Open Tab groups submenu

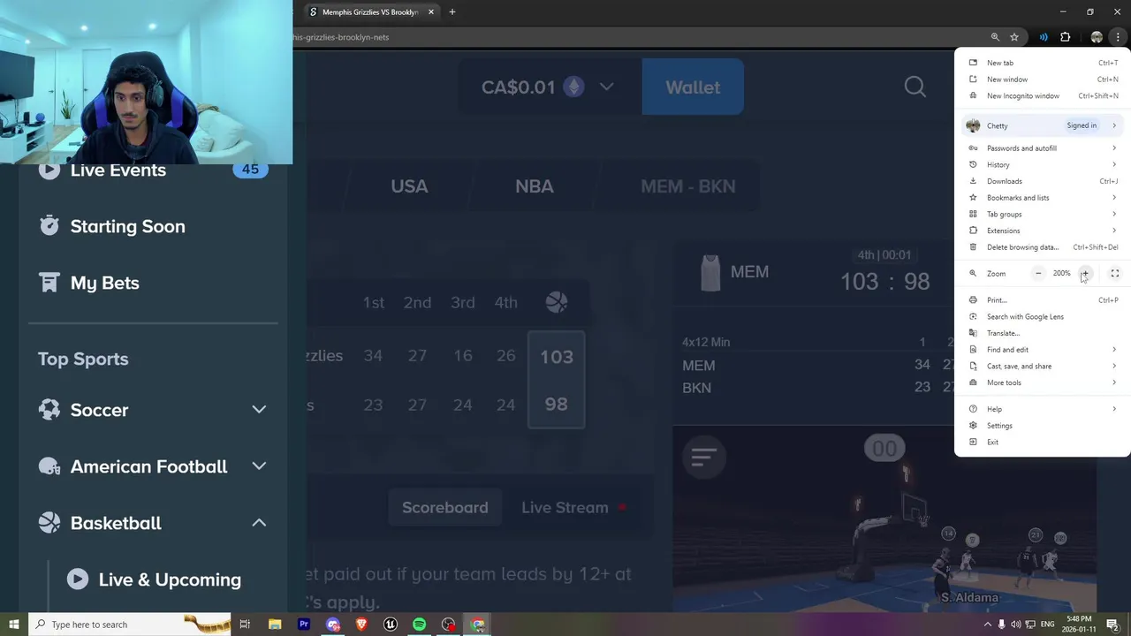1043,214
